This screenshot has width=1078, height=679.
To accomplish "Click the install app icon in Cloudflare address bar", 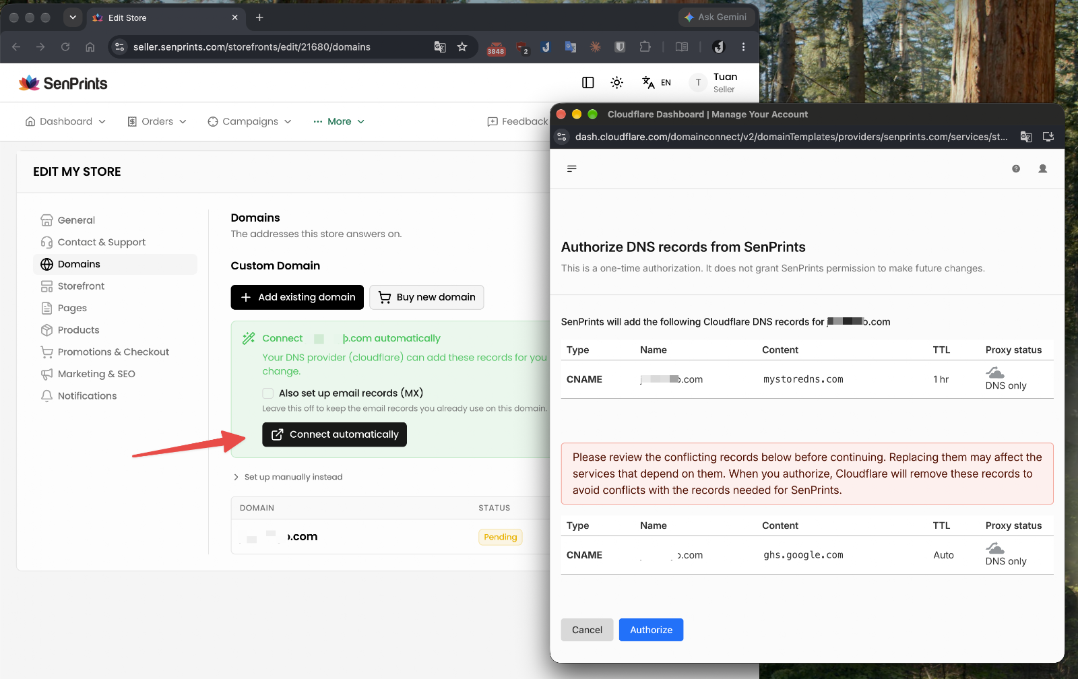I will (x=1048, y=137).
